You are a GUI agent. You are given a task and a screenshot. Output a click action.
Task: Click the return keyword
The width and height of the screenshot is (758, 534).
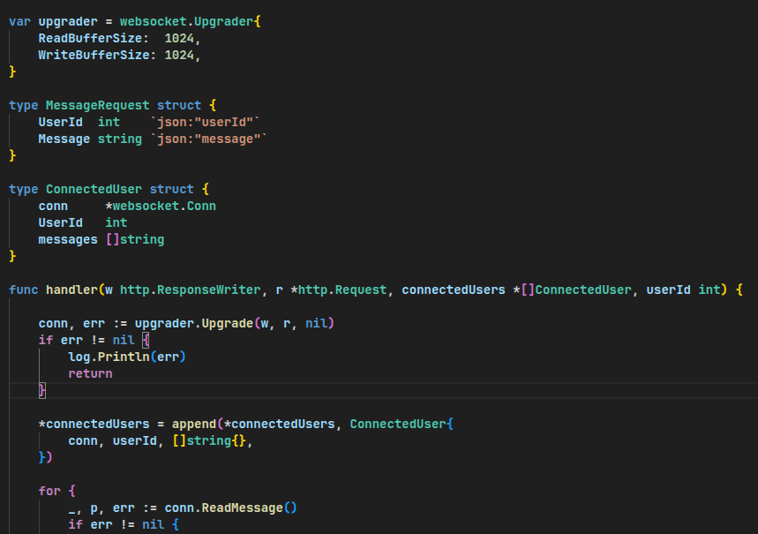coord(90,373)
